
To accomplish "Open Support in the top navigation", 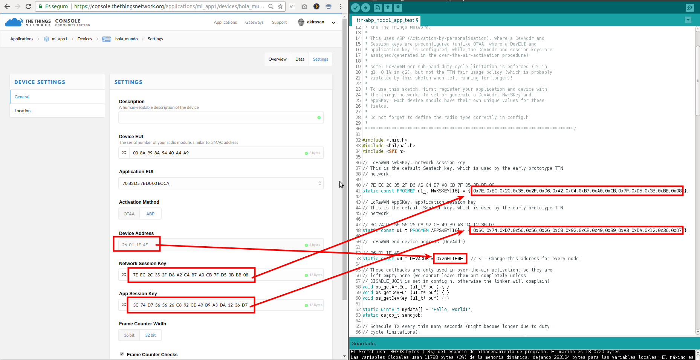I will coord(279,22).
